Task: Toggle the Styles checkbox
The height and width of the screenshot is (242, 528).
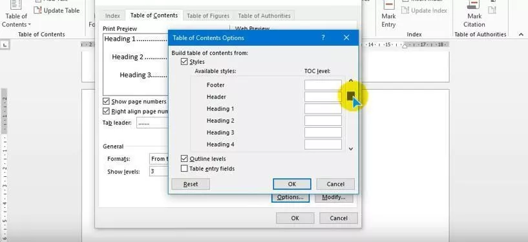Action: (x=184, y=62)
